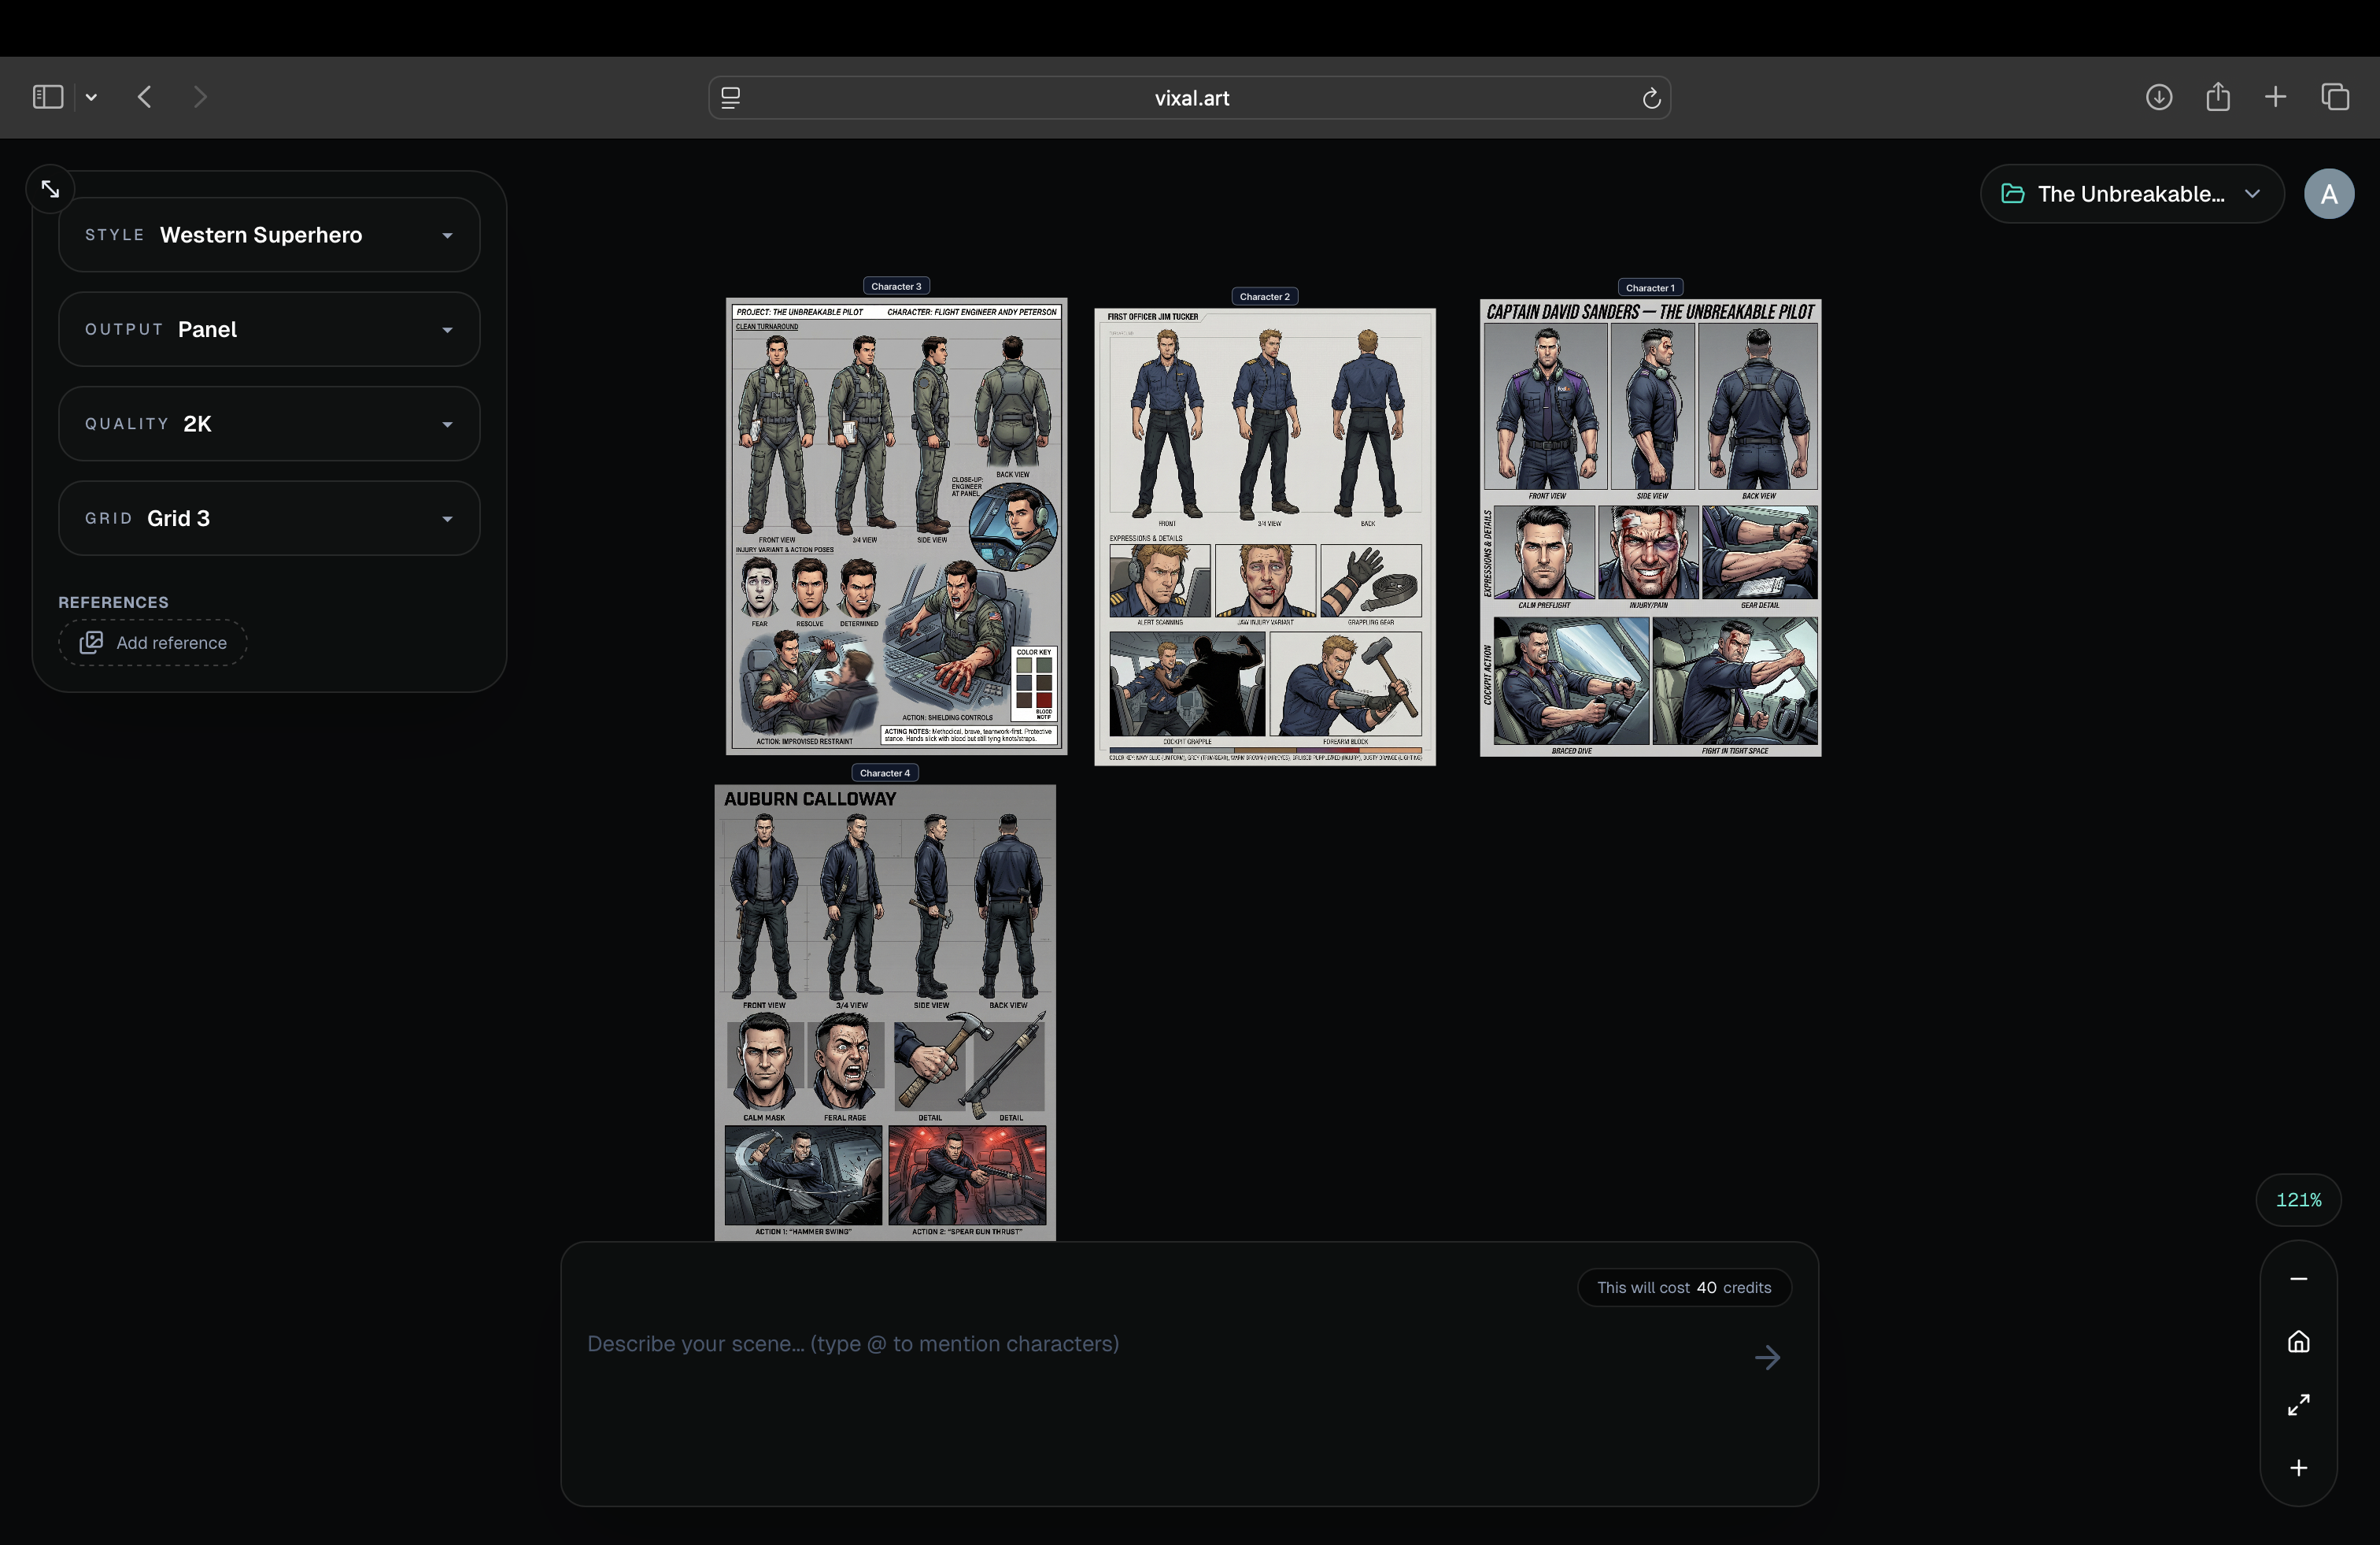
Task: Reset the canvas view with the home icon
Action: [x=2297, y=1342]
